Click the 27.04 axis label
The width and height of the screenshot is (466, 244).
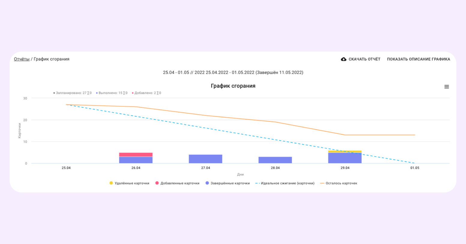pyautogui.click(x=205, y=168)
